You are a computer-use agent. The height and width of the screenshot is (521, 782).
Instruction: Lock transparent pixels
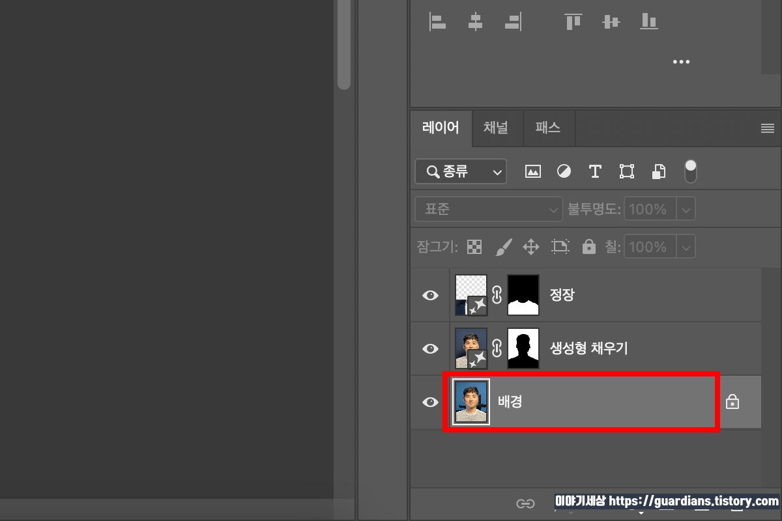pyautogui.click(x=476, y=247)
